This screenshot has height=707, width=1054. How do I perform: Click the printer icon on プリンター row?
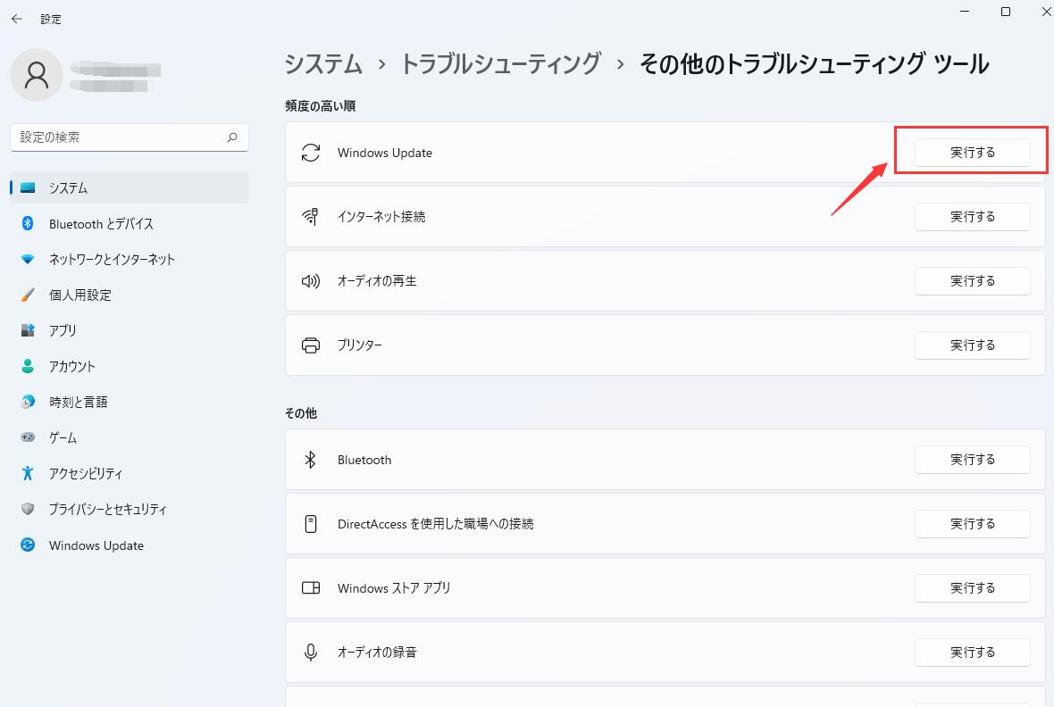click(310, 345)
